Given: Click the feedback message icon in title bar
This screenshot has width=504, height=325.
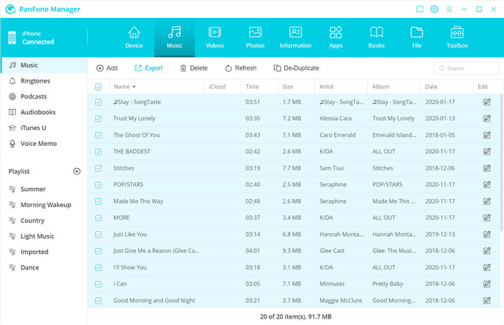Looking at the screenshot, I should point(420,9).
